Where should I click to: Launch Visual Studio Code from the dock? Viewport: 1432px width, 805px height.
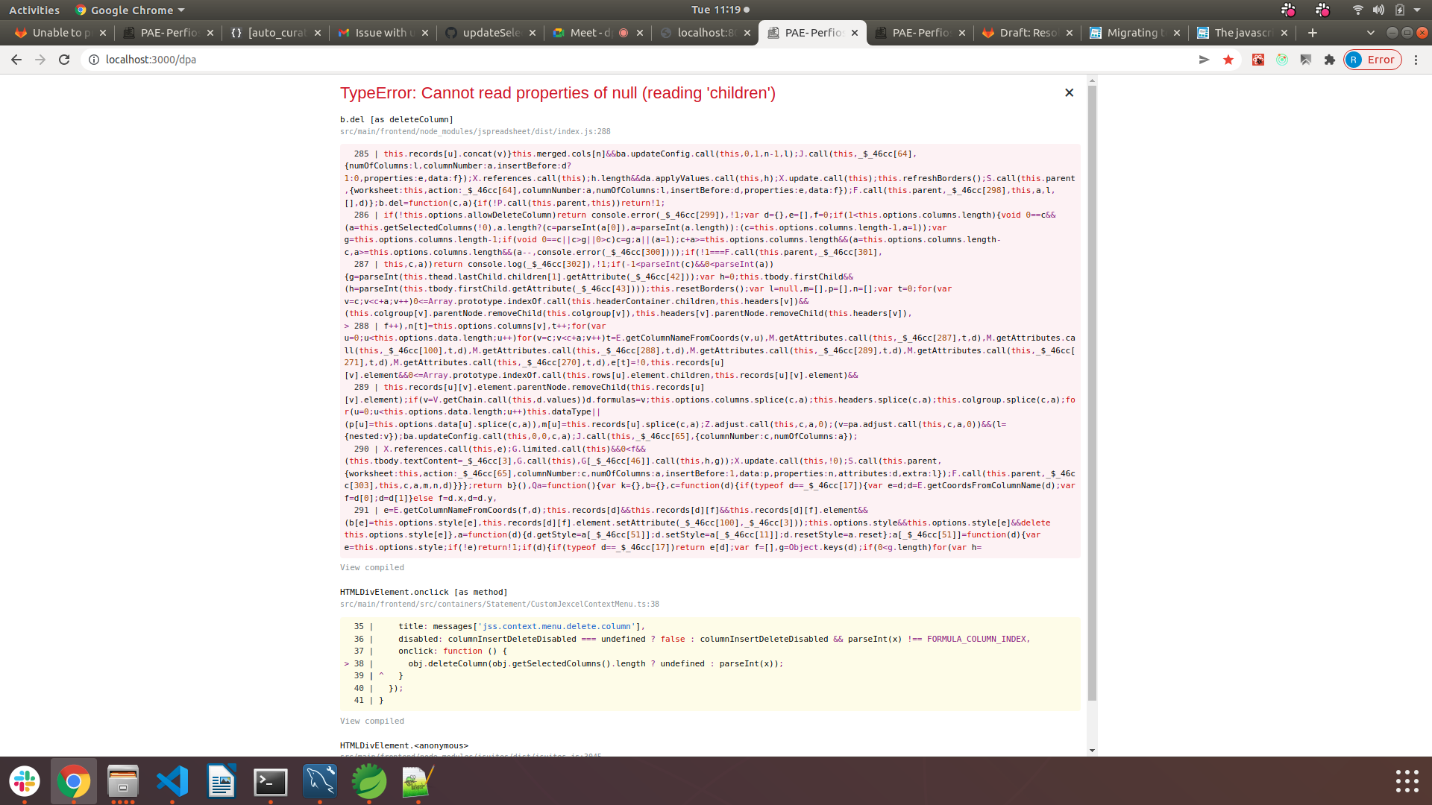tap(172, 782)
